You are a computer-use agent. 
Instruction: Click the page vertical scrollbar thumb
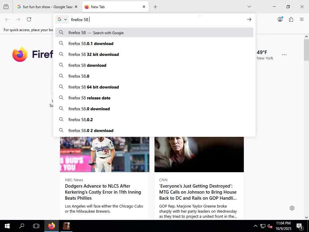click(x=306, y=50)
